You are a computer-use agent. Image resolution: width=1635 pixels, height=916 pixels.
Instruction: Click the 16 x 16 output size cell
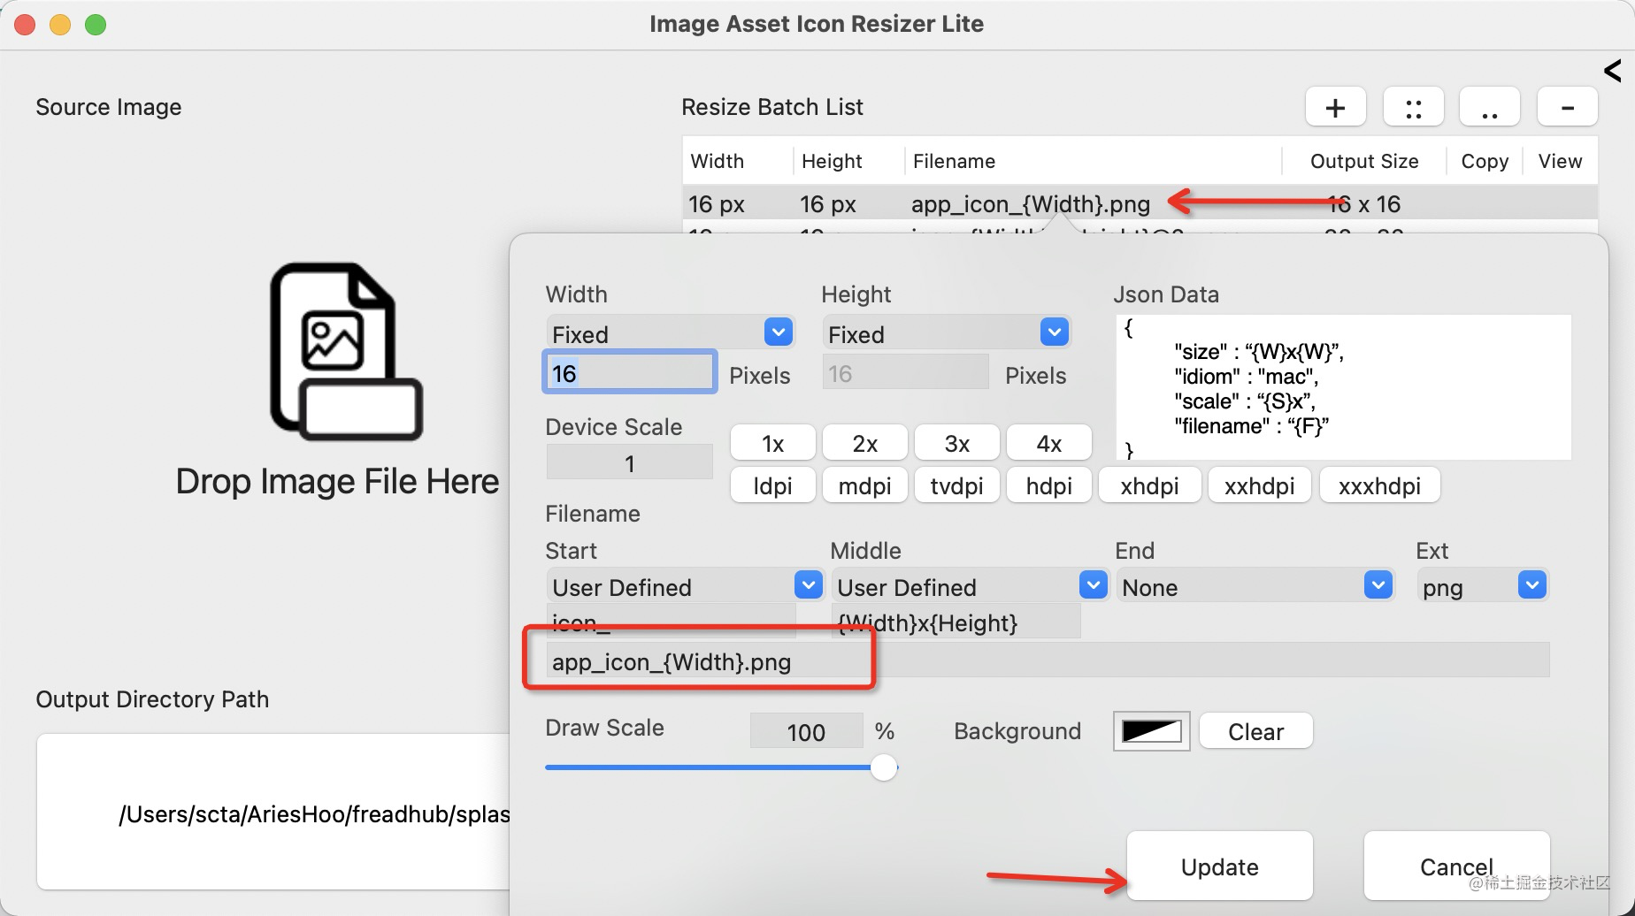pos(1363,204)
